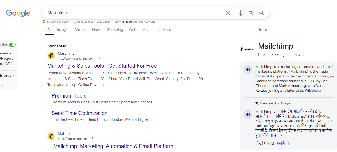The width and height of the screenshot is (337, 152).
Task: Switch to the News tab
Action: point(97,30)
